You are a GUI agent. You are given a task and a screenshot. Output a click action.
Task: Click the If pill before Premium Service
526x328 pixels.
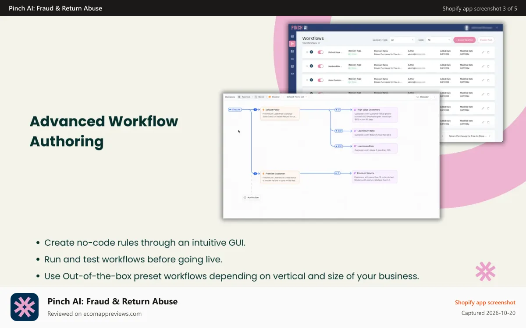coord(338,173)
